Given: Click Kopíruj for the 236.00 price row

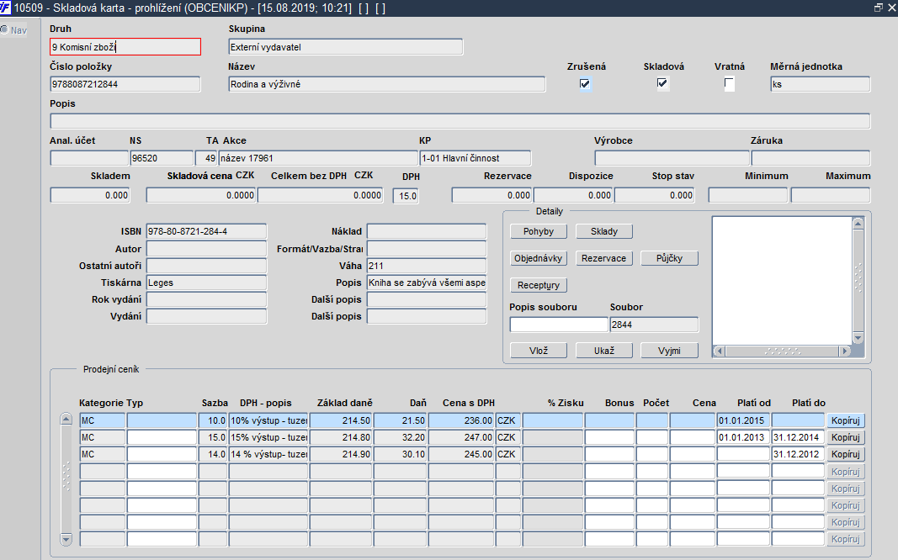Looking at the screenshot, I should pos(845,420).
